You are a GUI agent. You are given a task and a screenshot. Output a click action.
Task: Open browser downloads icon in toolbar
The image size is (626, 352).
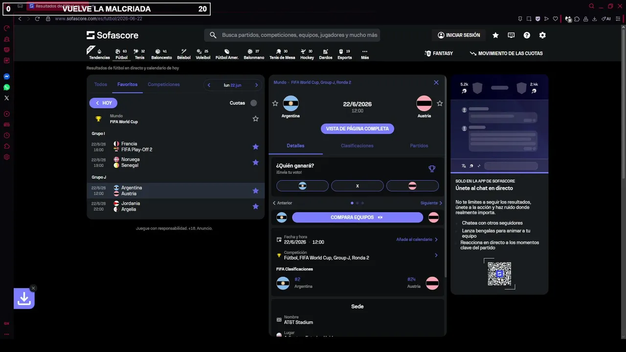594,19
